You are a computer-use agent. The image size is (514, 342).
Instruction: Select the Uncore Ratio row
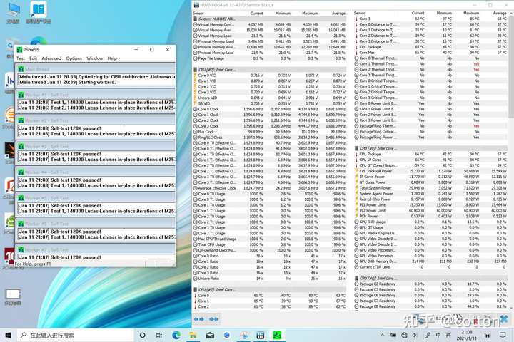pos(269,279)
